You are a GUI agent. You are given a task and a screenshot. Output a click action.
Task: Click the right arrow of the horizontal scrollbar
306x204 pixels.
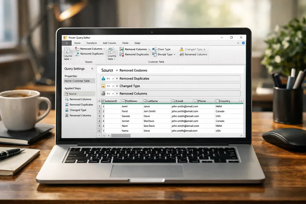[x=241, y=135]
